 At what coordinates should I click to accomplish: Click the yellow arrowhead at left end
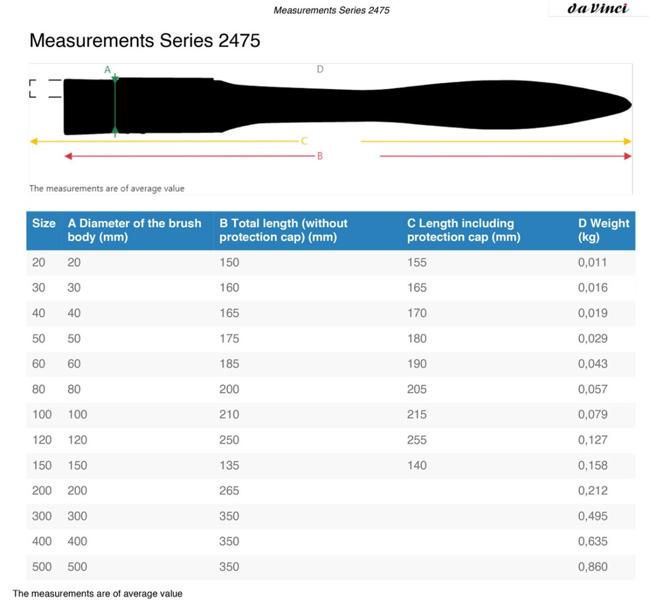coord(34,141)
